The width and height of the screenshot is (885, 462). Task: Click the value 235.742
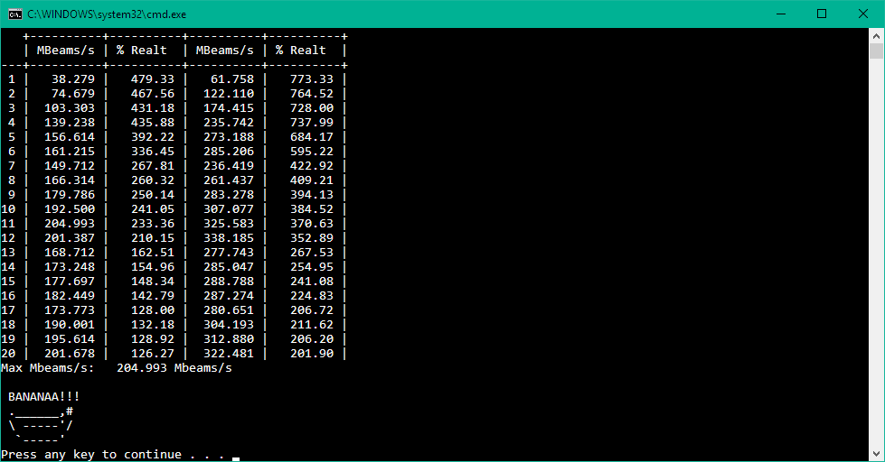pos(229,122)
